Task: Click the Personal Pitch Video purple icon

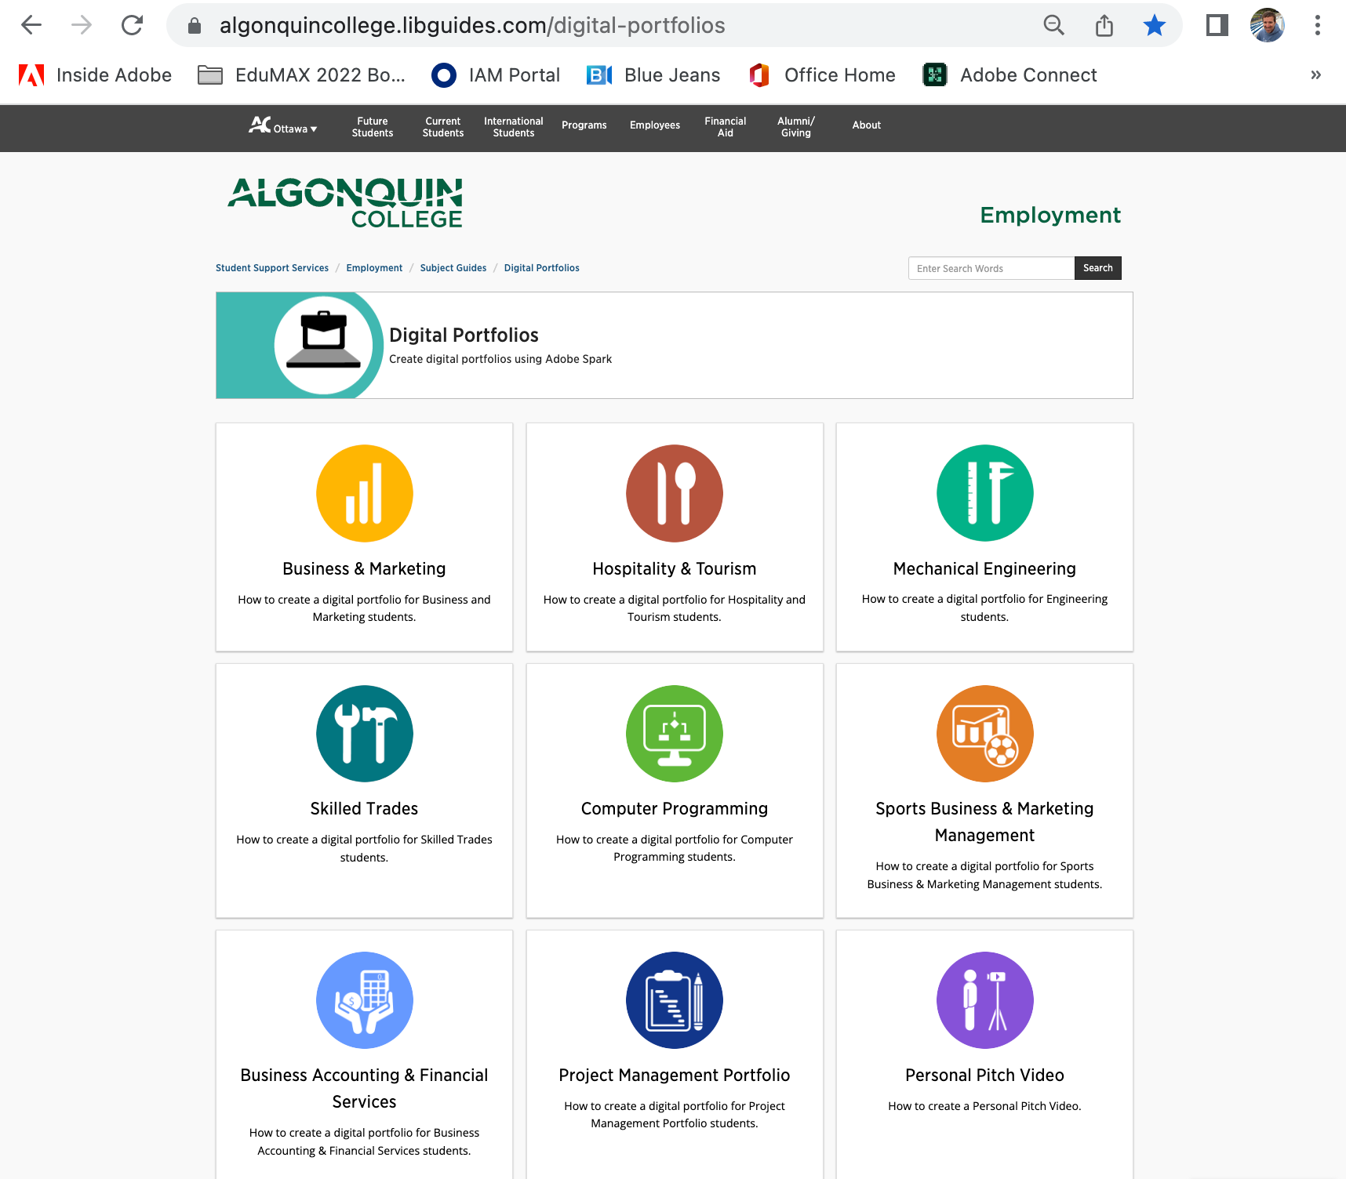Action: 984,999
